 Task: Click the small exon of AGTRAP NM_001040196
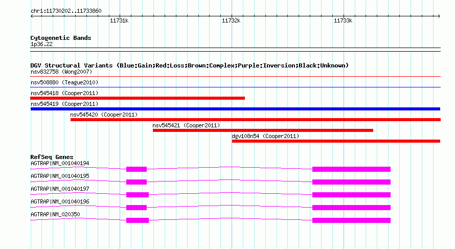136,208
